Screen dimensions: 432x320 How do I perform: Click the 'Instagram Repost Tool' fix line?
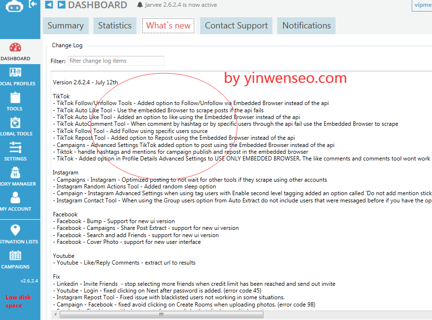(x=169, y=297)
